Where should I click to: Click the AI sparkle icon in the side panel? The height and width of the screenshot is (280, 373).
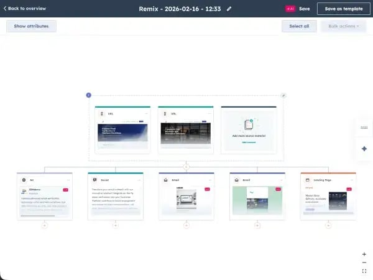tap(364, 149)
